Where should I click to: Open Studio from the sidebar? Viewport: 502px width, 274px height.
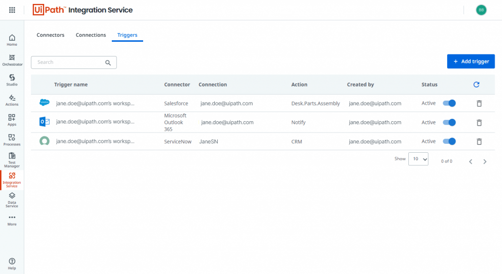point(12,80)
